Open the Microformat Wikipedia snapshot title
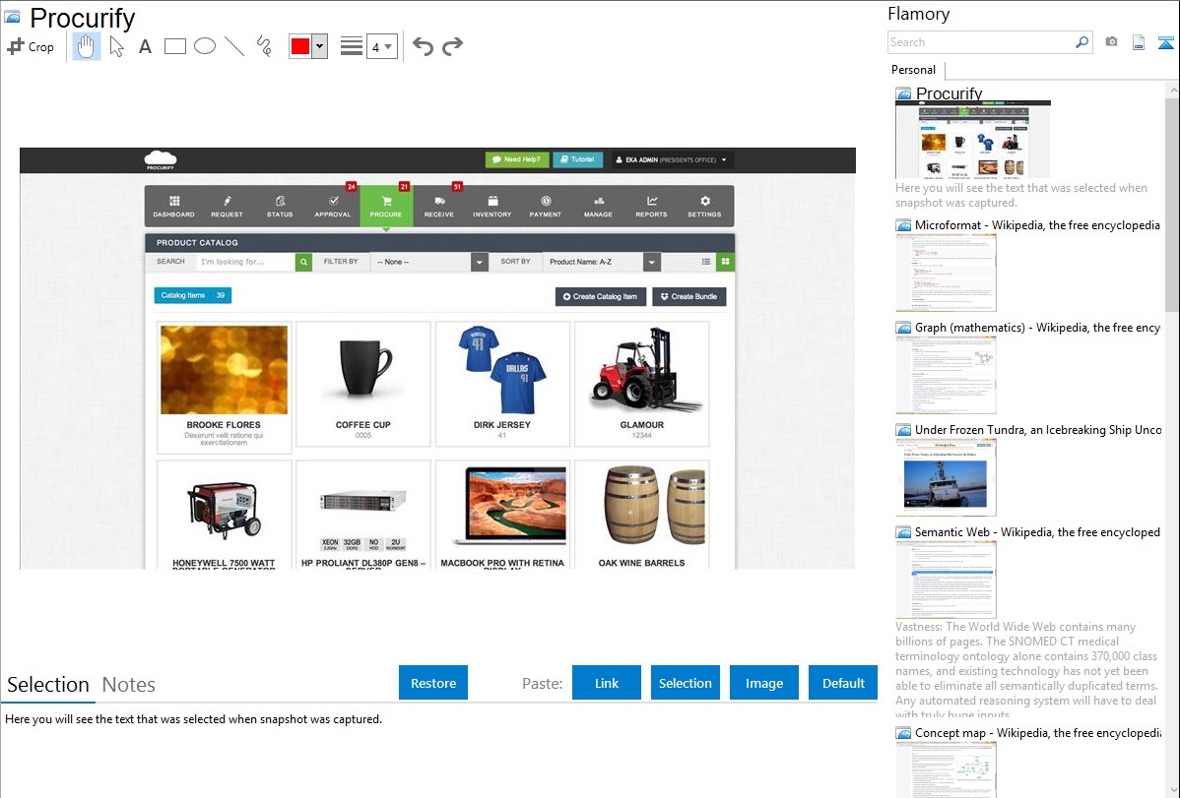This screenshot has height=798, width=1180. click(x=1037, y=225)
